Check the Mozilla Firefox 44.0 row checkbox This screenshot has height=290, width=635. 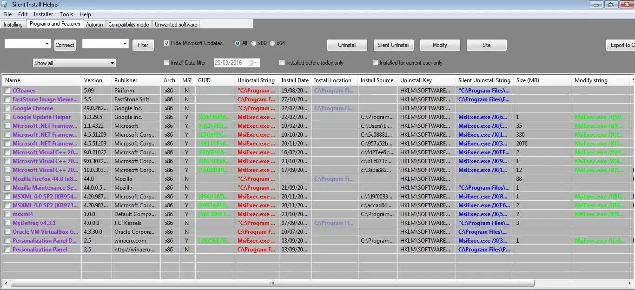click(7, 179)
